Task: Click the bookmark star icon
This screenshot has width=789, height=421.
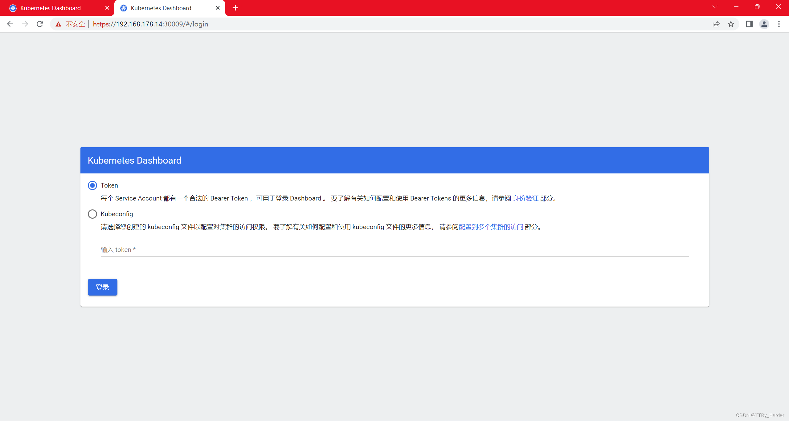Action: point(731,24)
